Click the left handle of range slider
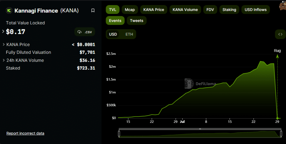This screenshot has width=286, height=144. coord(119,134)
